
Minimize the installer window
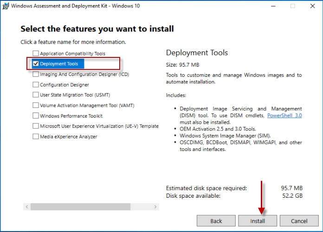click(x=273, y=6)
